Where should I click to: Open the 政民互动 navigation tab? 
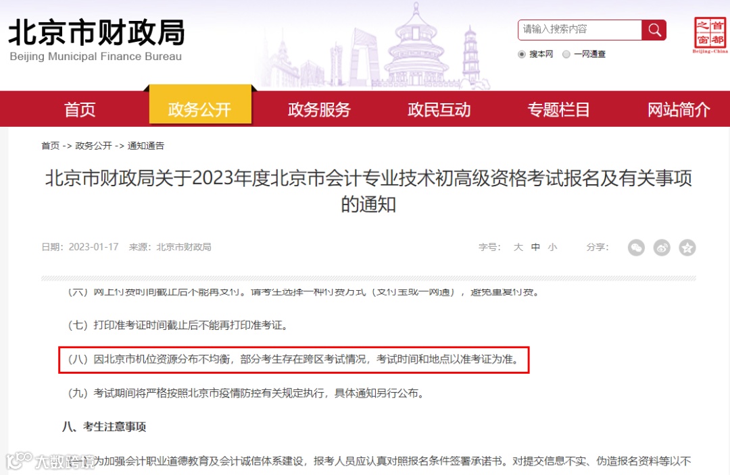point(439,110)
